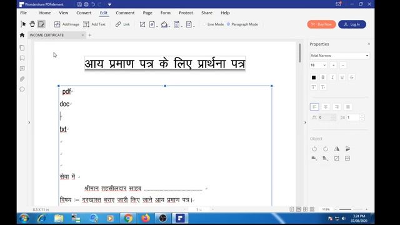Screen dimensions: 400x225
Task: Open the black font color swatch
Action: click(x=314, y=77)
